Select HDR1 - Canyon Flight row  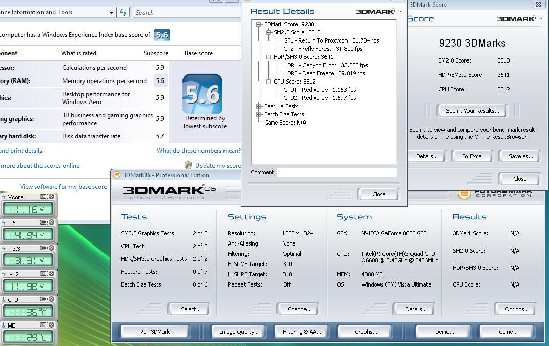pos(326,65)
